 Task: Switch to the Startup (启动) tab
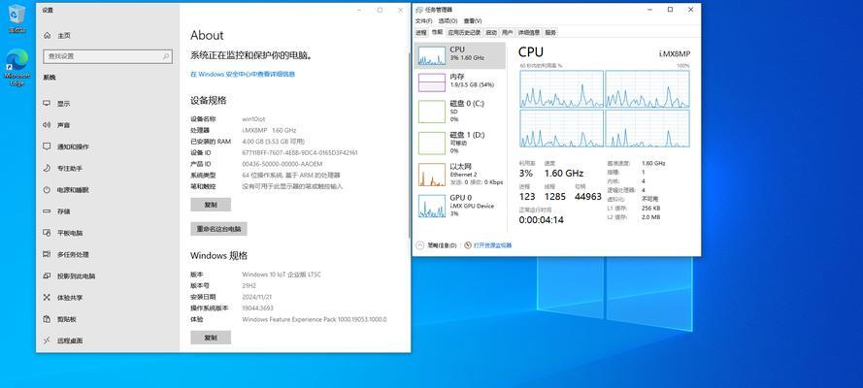click(x=491, y=32)
